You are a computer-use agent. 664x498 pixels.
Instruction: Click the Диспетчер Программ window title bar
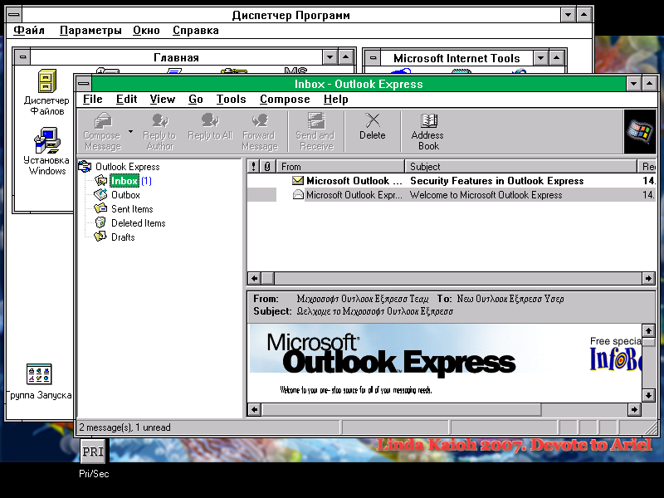(291, 15)
